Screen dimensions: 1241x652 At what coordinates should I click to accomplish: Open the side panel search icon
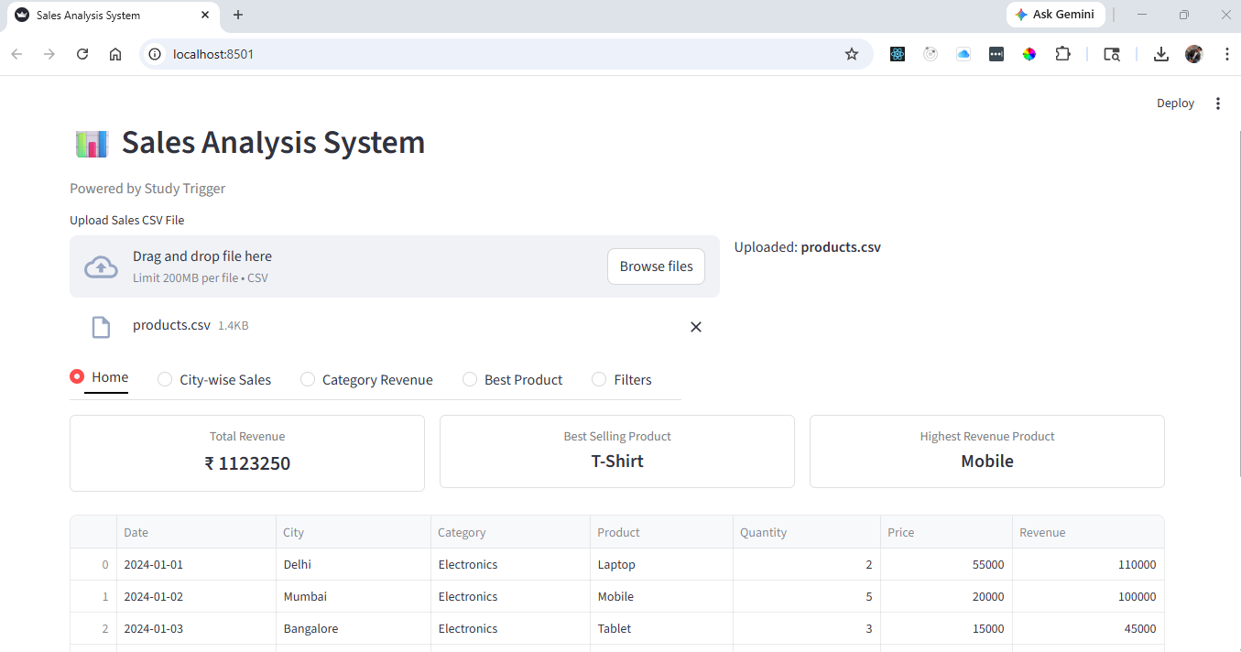pyautogui.click(x=1111, y=54)
